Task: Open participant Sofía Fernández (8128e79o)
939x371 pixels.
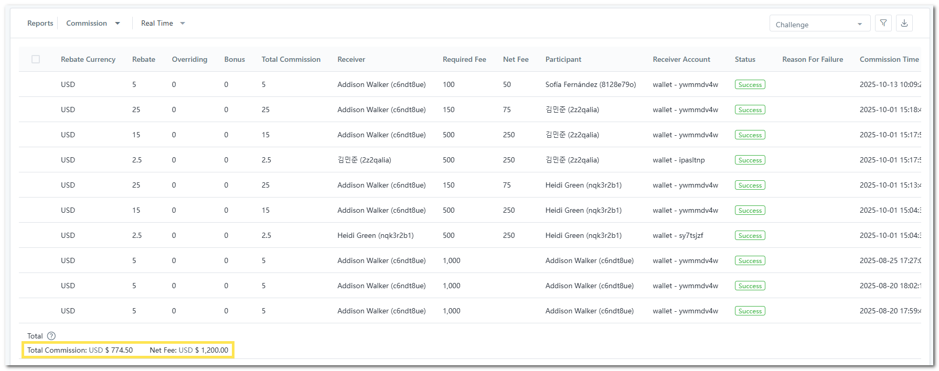Action: [590, 84]
